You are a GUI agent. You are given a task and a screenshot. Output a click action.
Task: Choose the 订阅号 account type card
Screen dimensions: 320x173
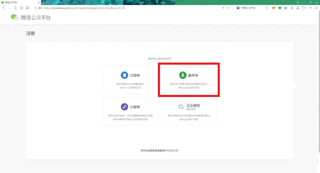tap(130, 80)
